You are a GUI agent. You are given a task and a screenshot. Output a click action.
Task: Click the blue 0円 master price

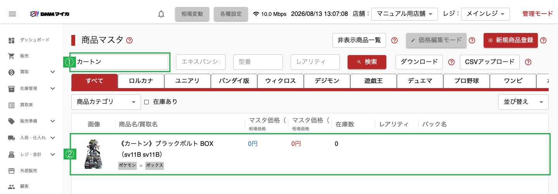(253, 144)
